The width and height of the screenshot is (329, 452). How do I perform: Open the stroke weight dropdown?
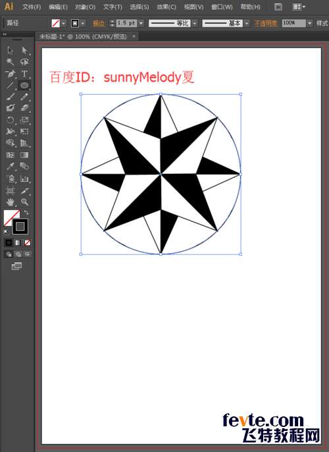click(x=141, y=23)
